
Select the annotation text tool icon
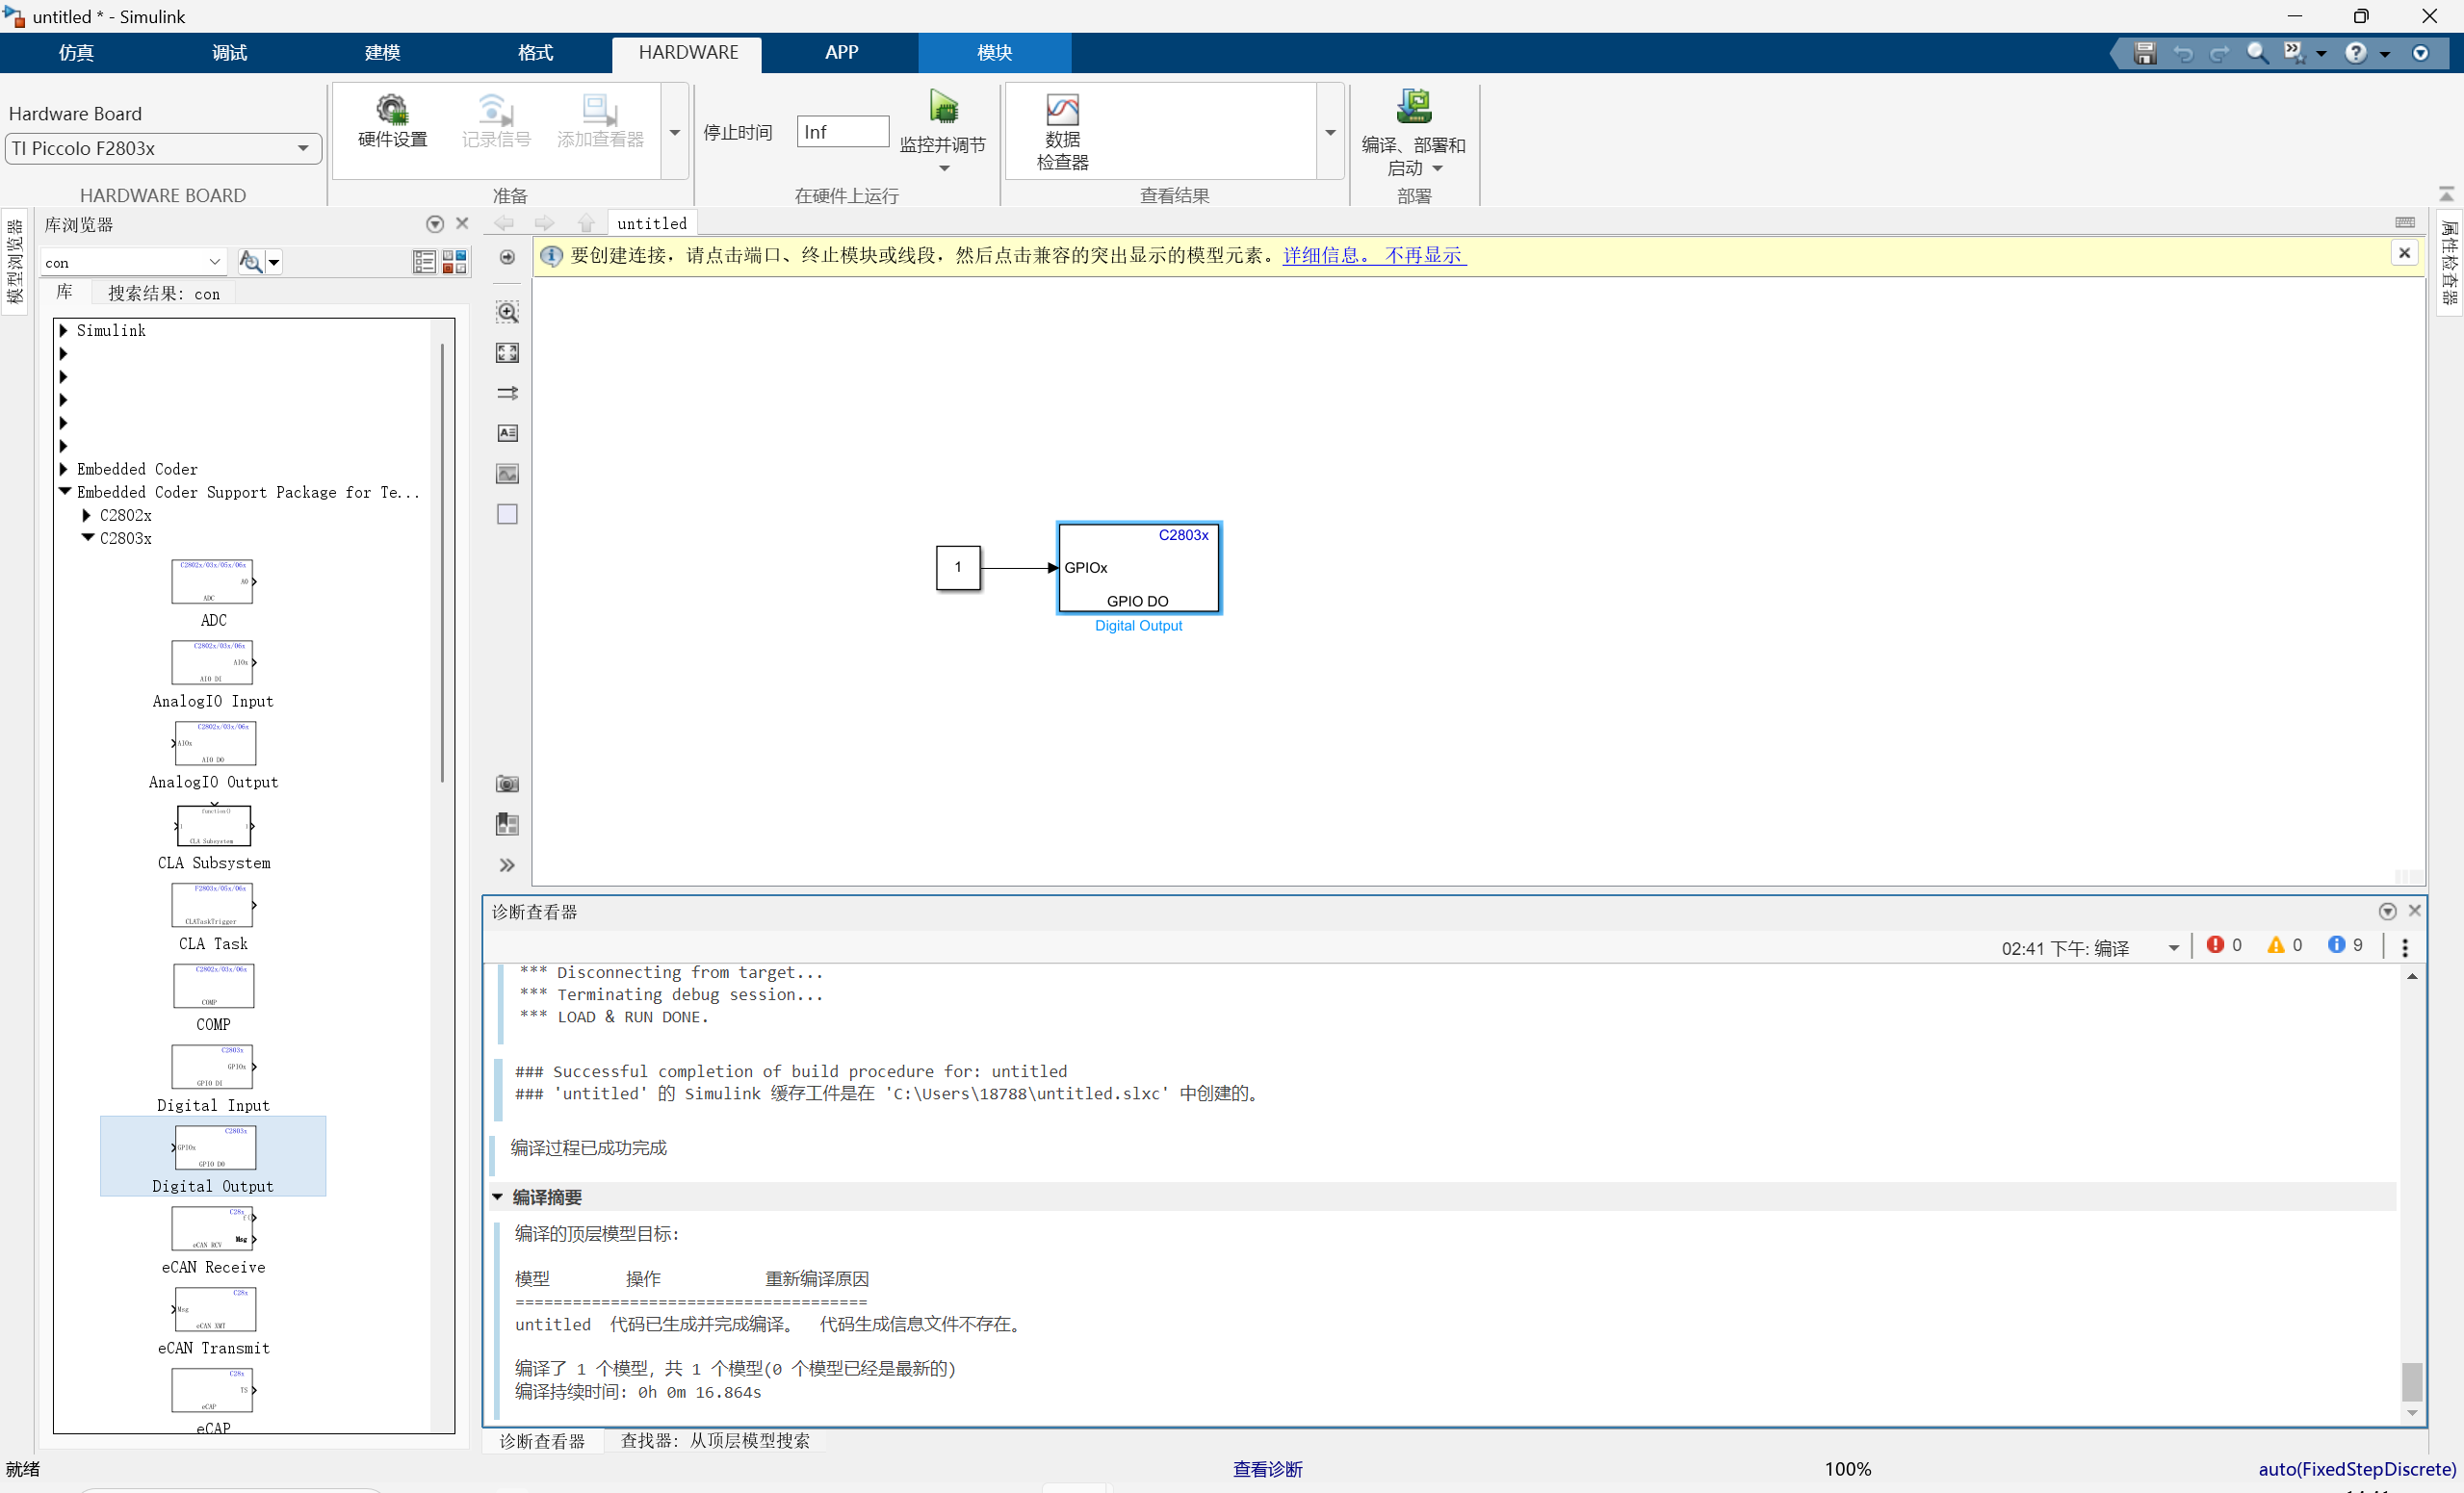[507, 433]
